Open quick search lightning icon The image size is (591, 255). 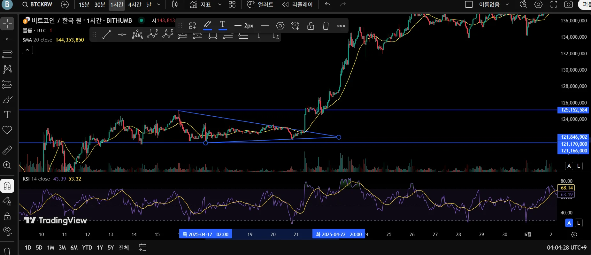523,4
